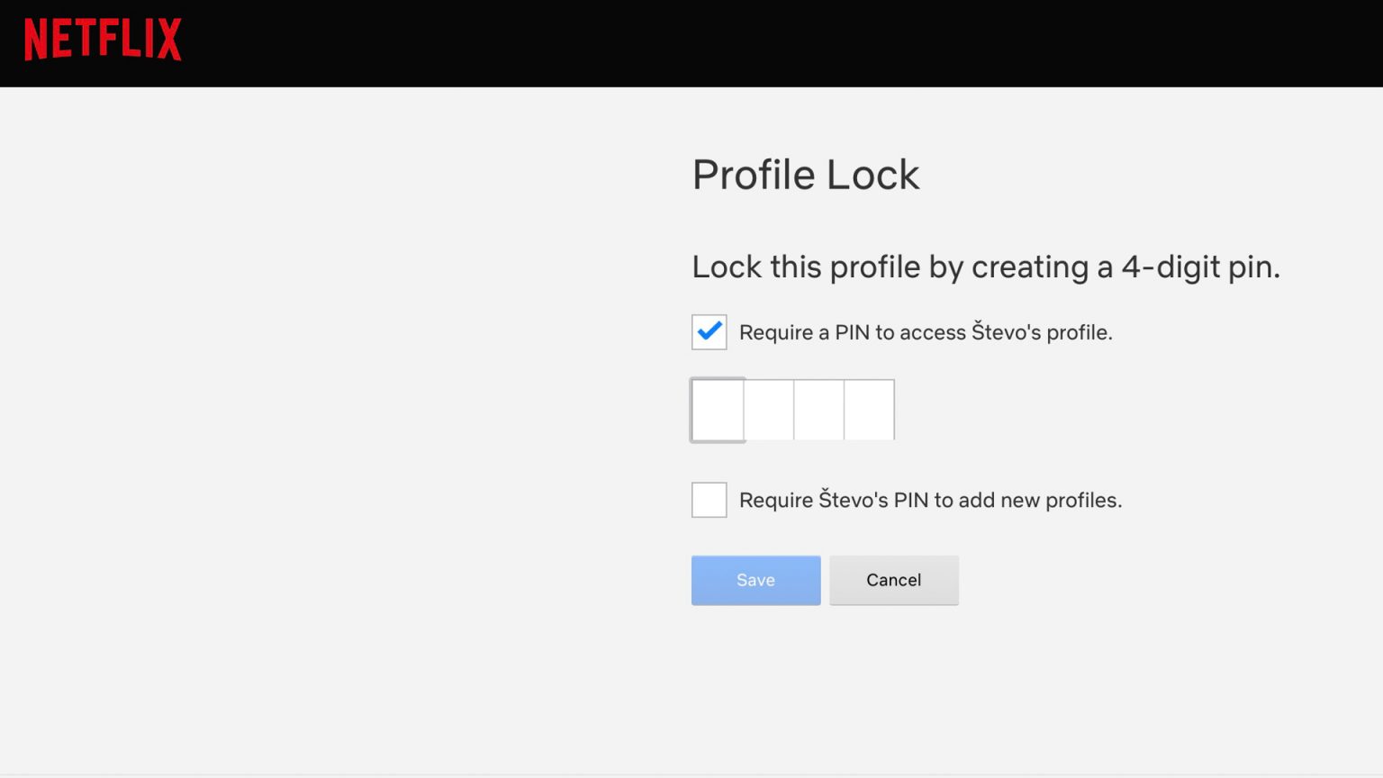Image resolution: width=1383 pixels, height=778 pixels.
Task: Click the blue checkmark icon
Action: [710, 330]
